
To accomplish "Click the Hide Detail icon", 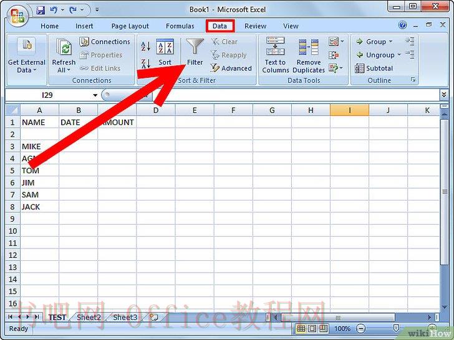I will [x=410, y=54].
